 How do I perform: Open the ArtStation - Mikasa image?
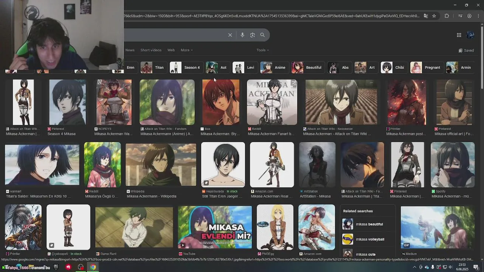(x=317, y=165)
